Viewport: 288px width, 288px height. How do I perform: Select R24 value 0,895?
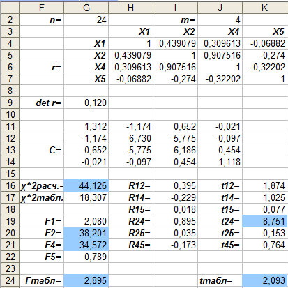tap(175, 221)
